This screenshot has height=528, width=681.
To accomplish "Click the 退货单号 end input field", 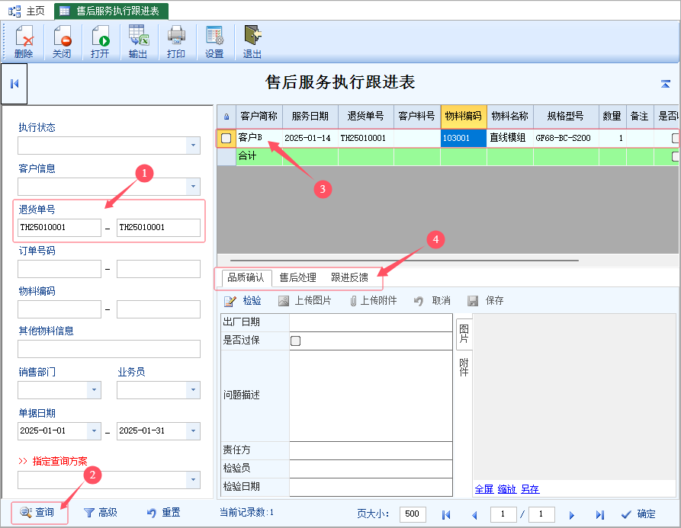I will point(159,228).
